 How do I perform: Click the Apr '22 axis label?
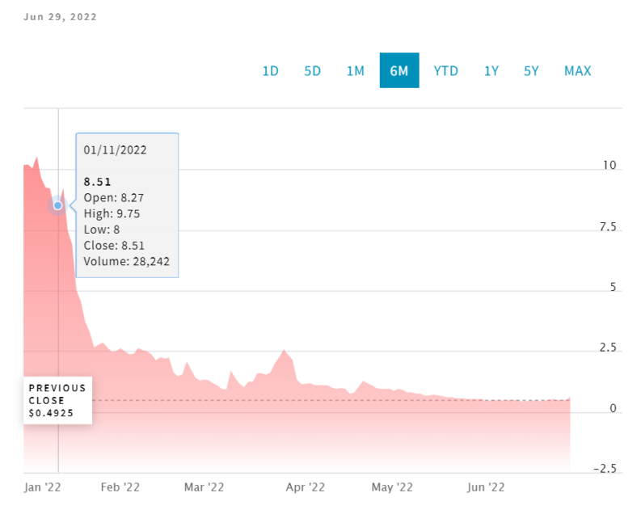pyautogui.click(x=305, y=487)
